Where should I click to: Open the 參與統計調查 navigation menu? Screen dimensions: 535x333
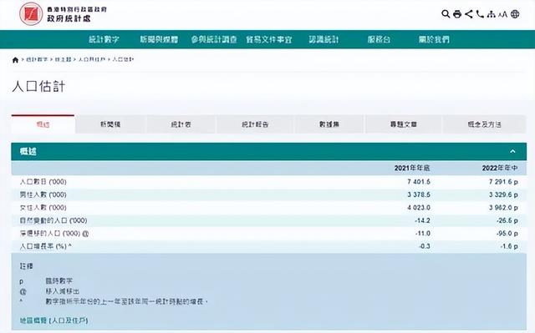[x=214, y=39]
